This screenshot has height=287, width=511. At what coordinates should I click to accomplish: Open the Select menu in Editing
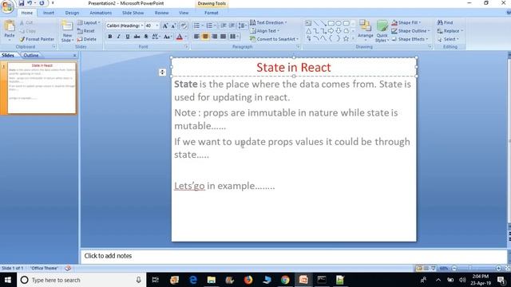(x=448, y=39)
